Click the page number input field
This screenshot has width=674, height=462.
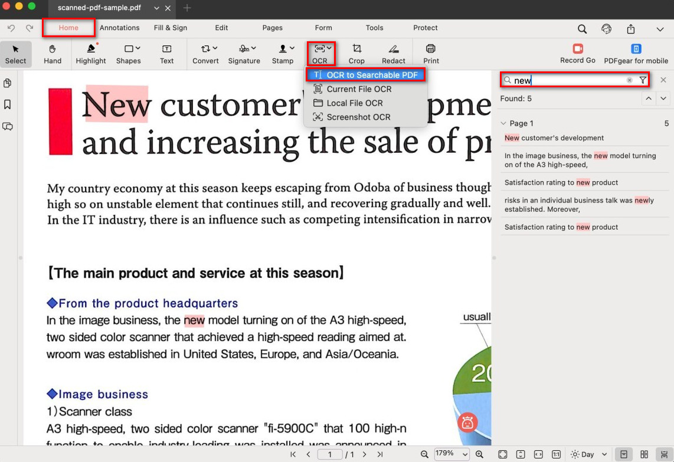click(x=331, y=454)
